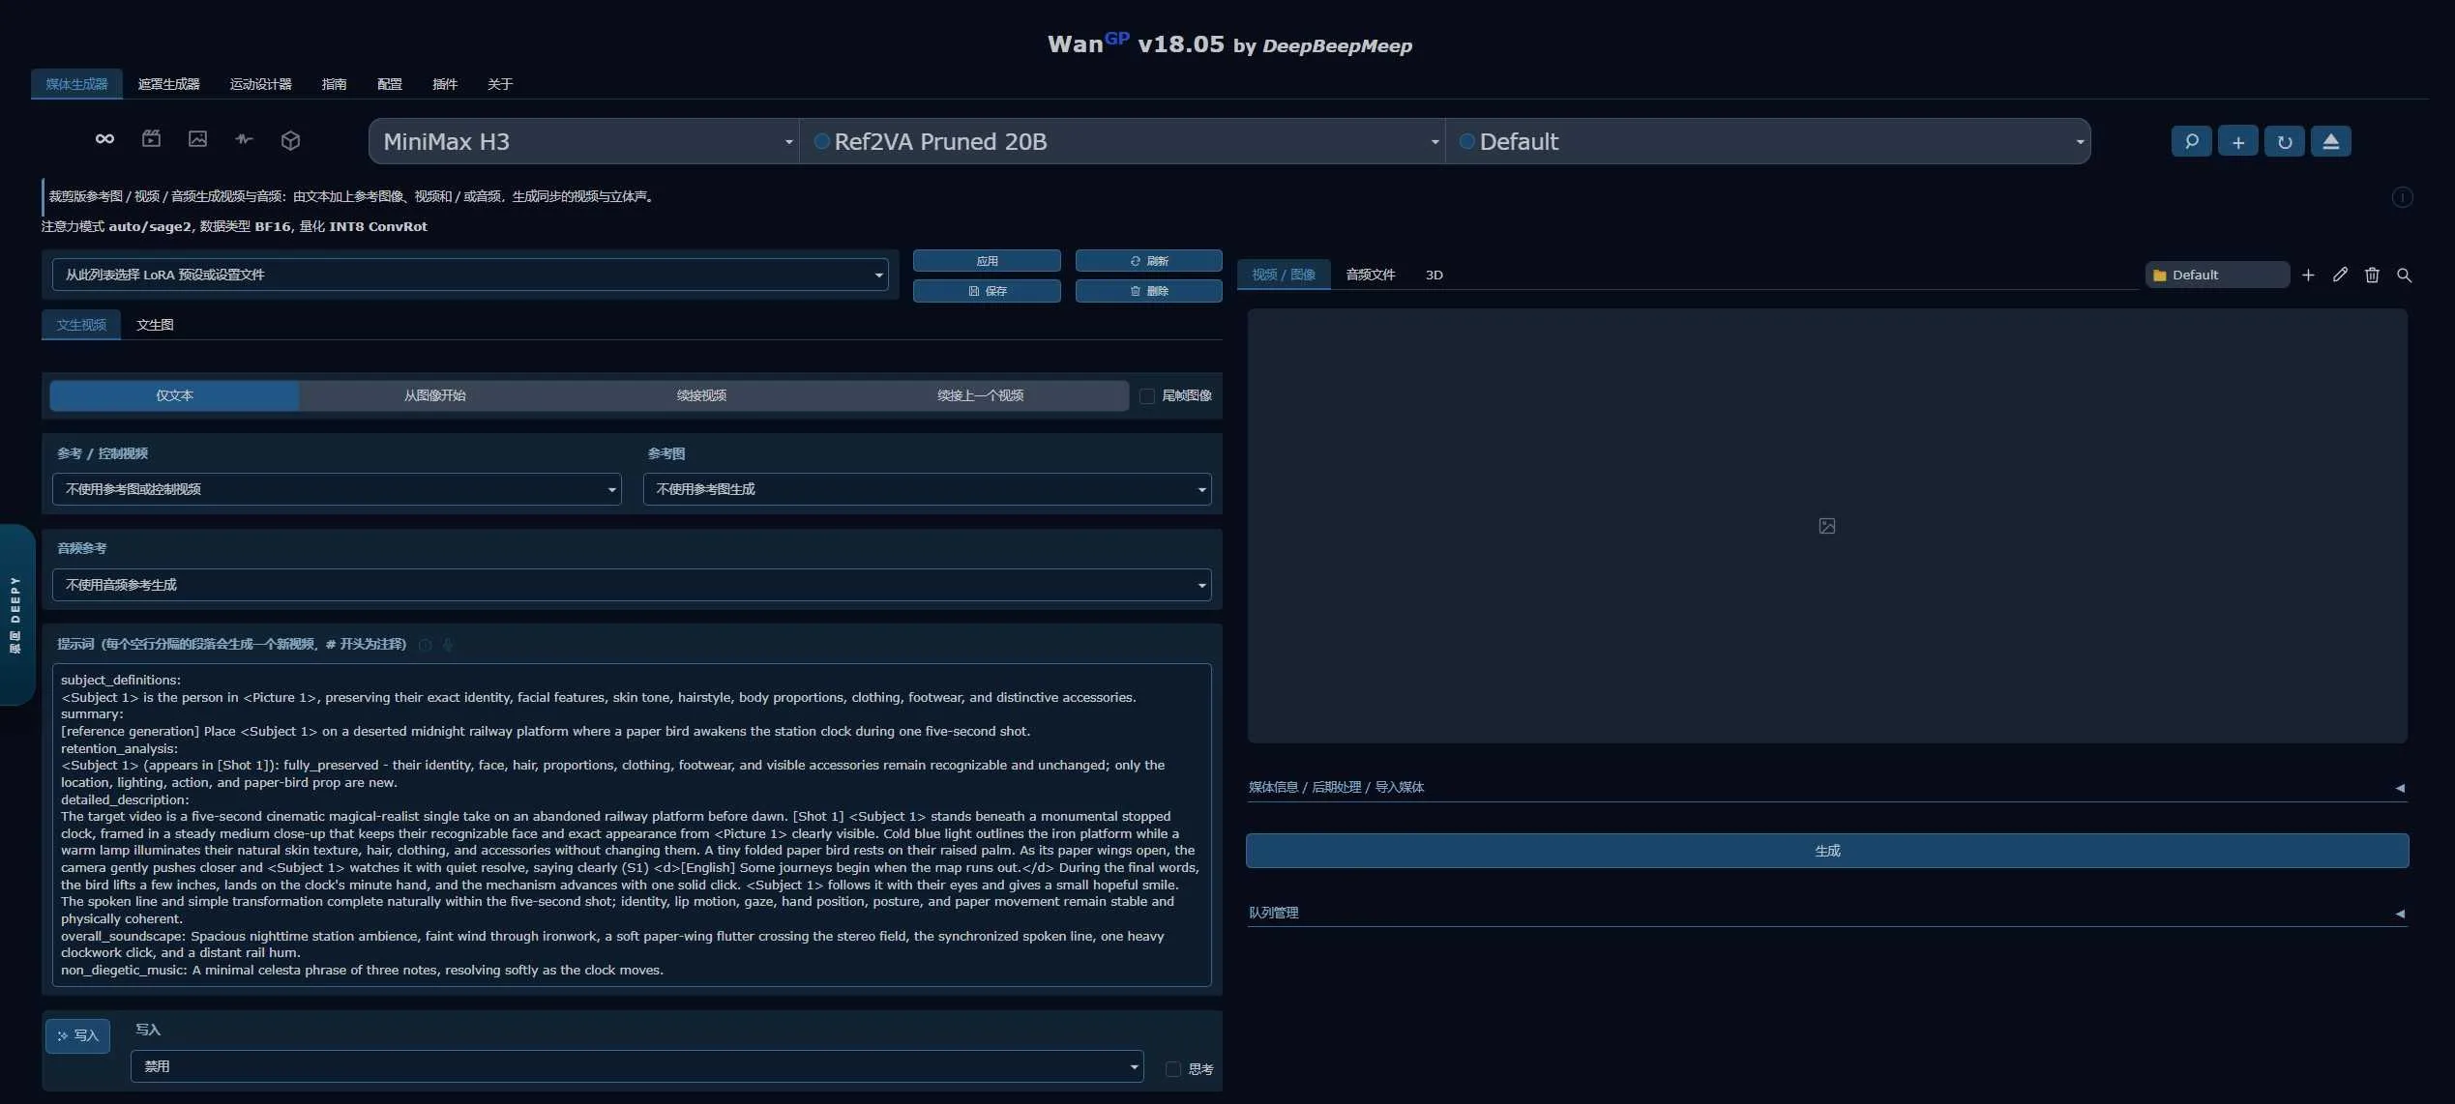Select the video clapperboard filter icon
The image size is (2455, 1104).
pos(151,139)
